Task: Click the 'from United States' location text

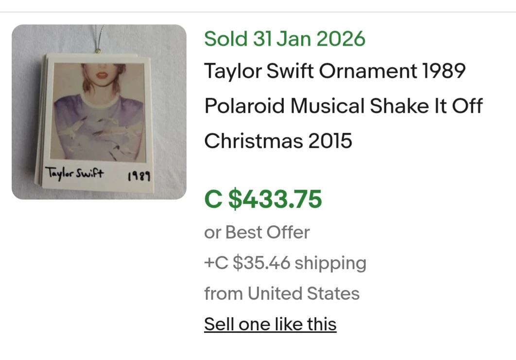Action: point(282,293)
